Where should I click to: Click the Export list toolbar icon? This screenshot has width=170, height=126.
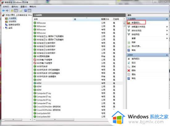click(20, 10)
